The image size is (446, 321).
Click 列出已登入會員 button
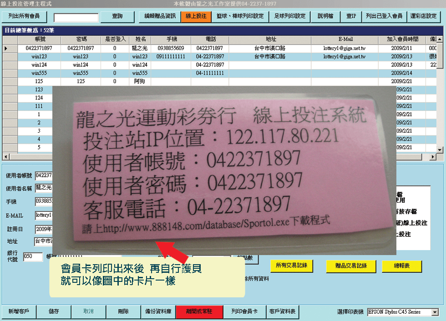384,16
